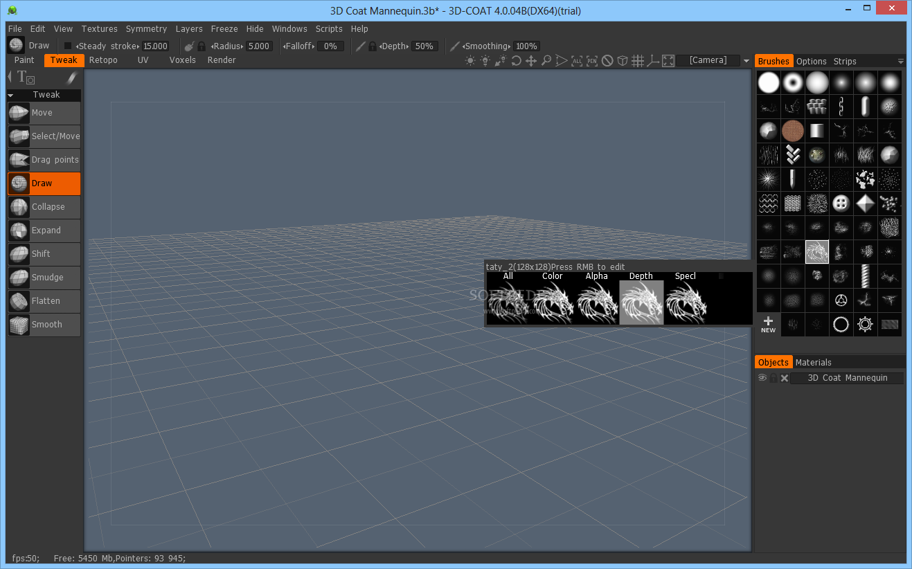
Task: Click the light bulb with arrow icon
Action: 501,61
